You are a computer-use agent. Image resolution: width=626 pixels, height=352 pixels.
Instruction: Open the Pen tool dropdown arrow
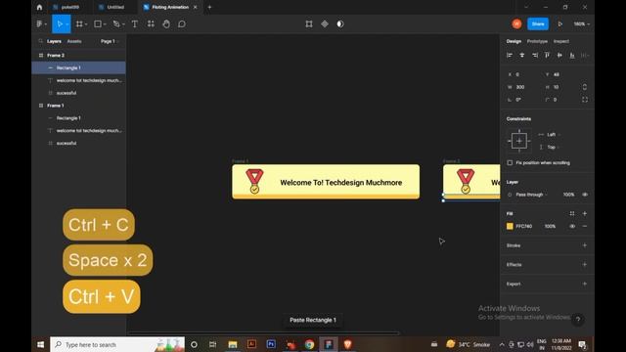tap(123, 24)
